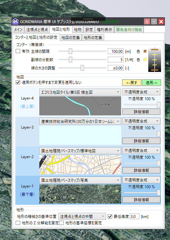Click the 適用-> button
170x240 pixels.
tap(151, 83)
